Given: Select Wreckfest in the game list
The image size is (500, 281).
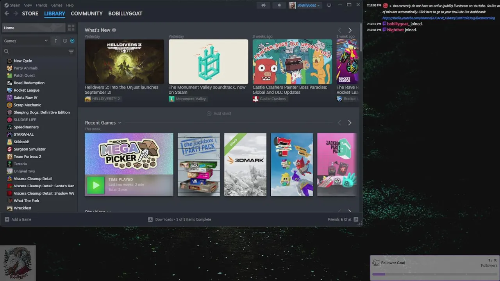Looking at the screenshot, I should (x=22, y=208).
